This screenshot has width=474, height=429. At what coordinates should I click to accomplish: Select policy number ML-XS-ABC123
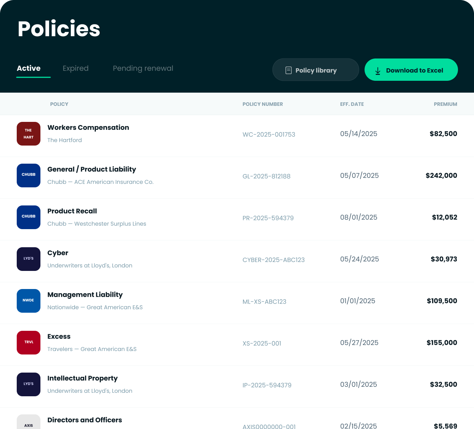[264, 302]
